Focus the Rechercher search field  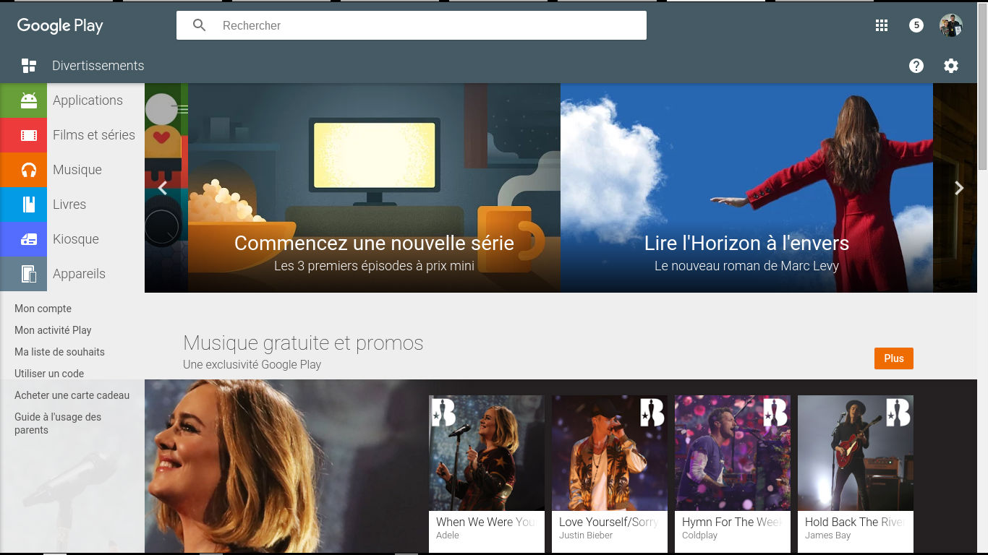tap(411, 25)
